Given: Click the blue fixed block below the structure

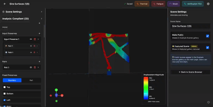Looking at the screenshot, I should [x=109, y=73].
